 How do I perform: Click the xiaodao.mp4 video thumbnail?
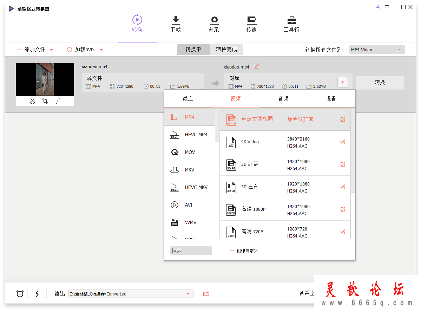click(45, 79)
